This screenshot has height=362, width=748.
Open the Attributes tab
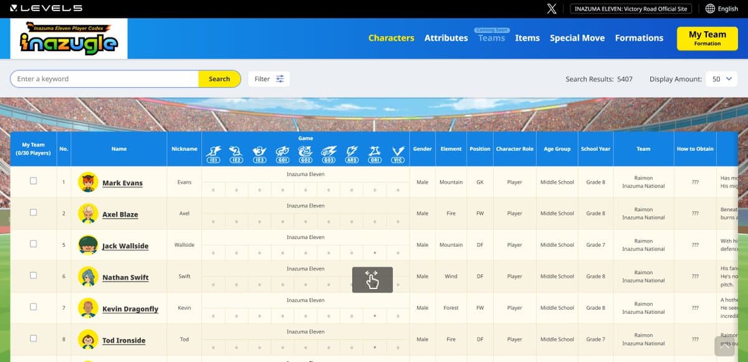[x=446, y=38]
